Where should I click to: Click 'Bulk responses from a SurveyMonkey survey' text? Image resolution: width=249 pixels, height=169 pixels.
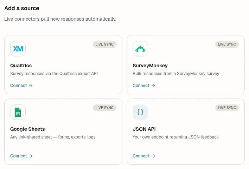click(x=176, y=74)
